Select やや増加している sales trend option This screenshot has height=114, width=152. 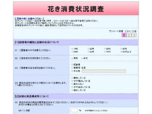point(72,81)
